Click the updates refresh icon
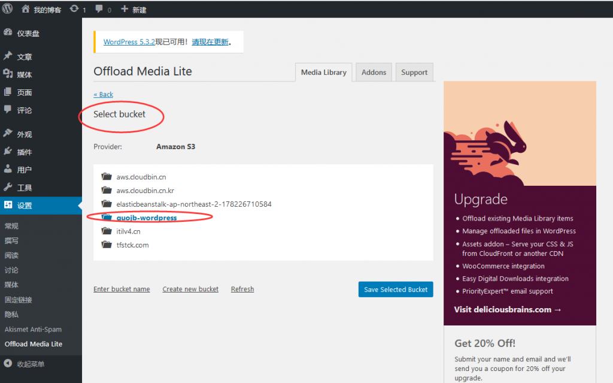The image size is (613, 383). [74, 8]
